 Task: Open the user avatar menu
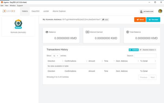pyautogui.click(x=160, y=11)
